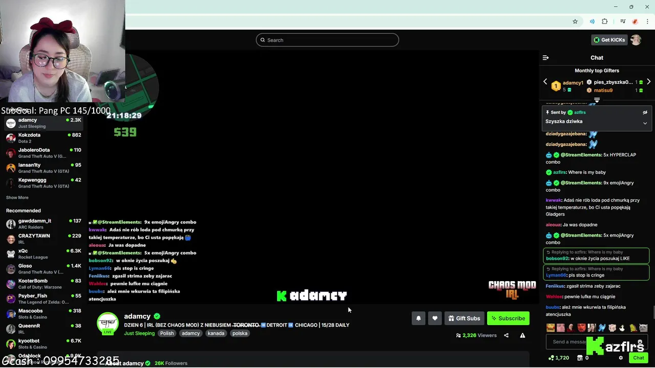Viewport: 655px width, 368px height.
Task: Show next monthly top gifters
Action: [649, 82]
